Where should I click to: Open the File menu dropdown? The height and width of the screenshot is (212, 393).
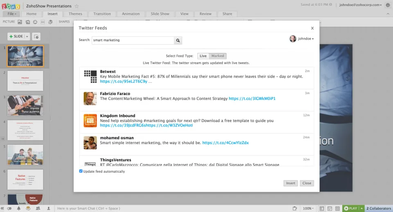click(11, 14)
